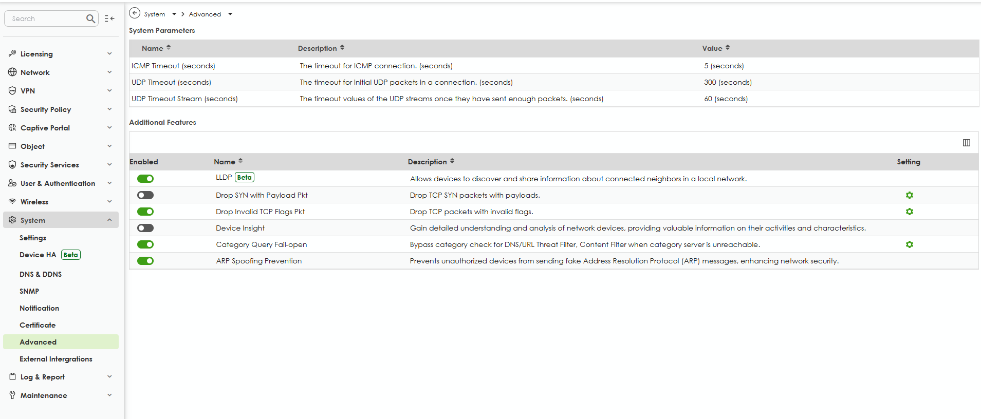
Task: Open DNS & DDNS submenu item
Action: click(41, 274)
